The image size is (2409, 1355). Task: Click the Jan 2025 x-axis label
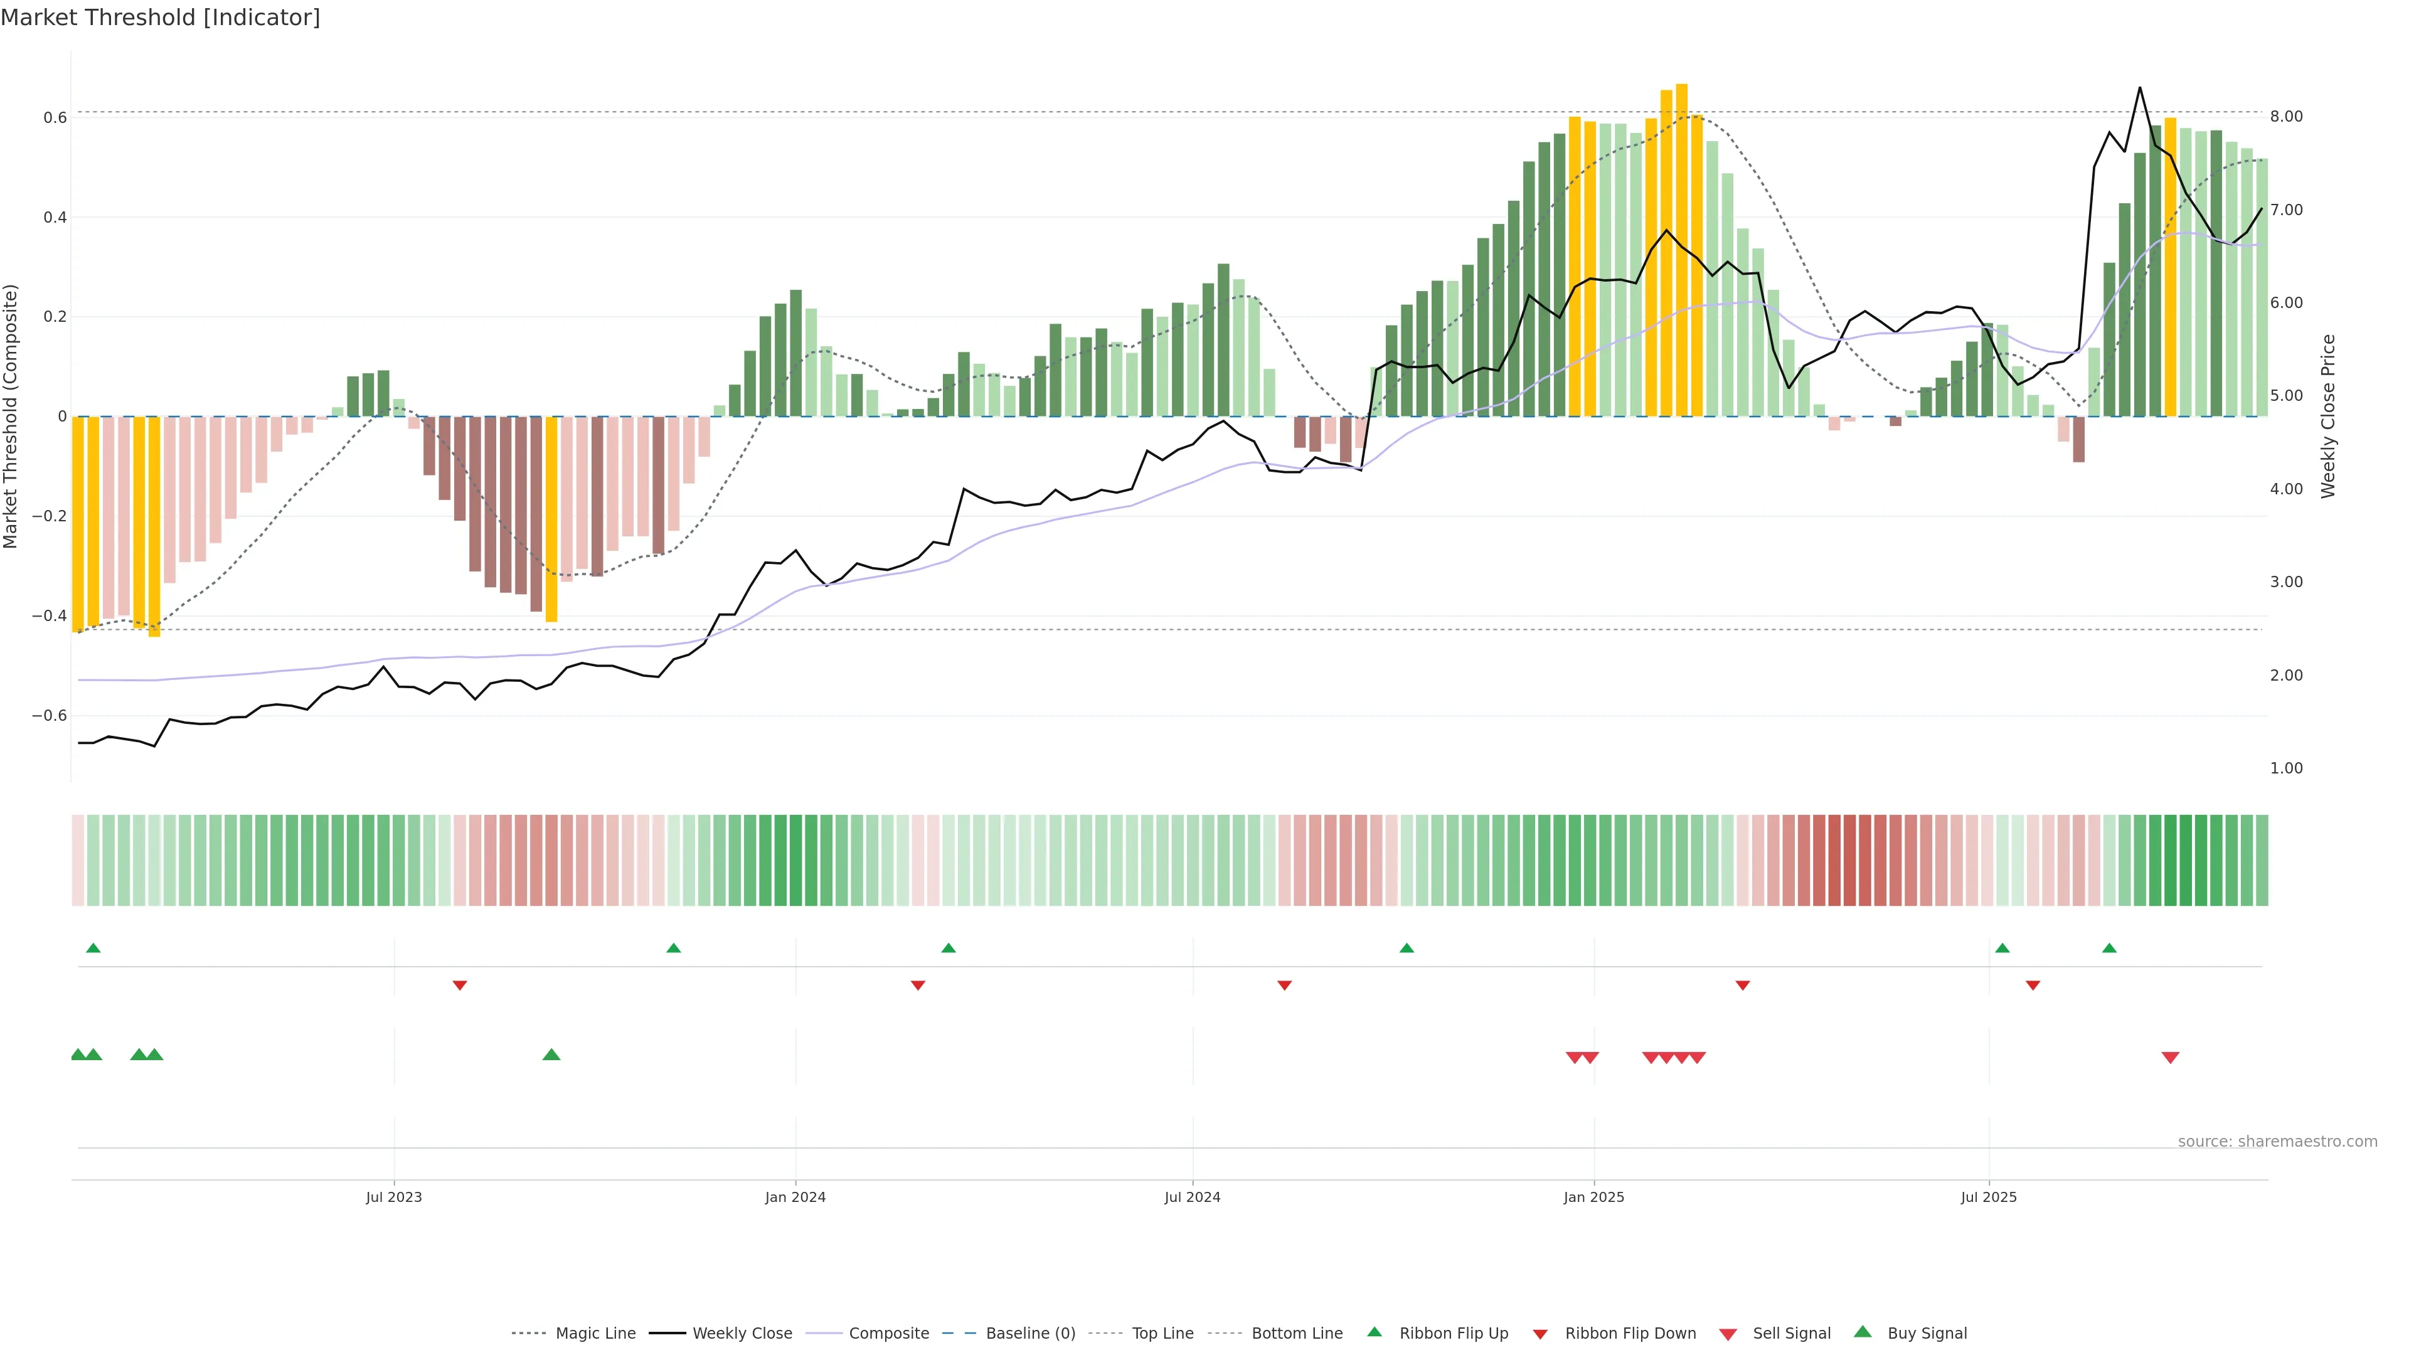pyautogui.click(x=1593, y=1197)
